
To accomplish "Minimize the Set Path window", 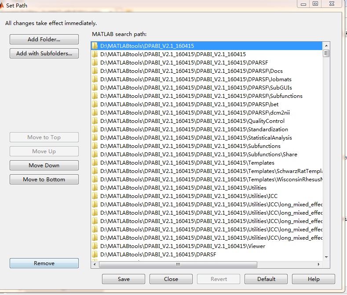I will 303,4.
